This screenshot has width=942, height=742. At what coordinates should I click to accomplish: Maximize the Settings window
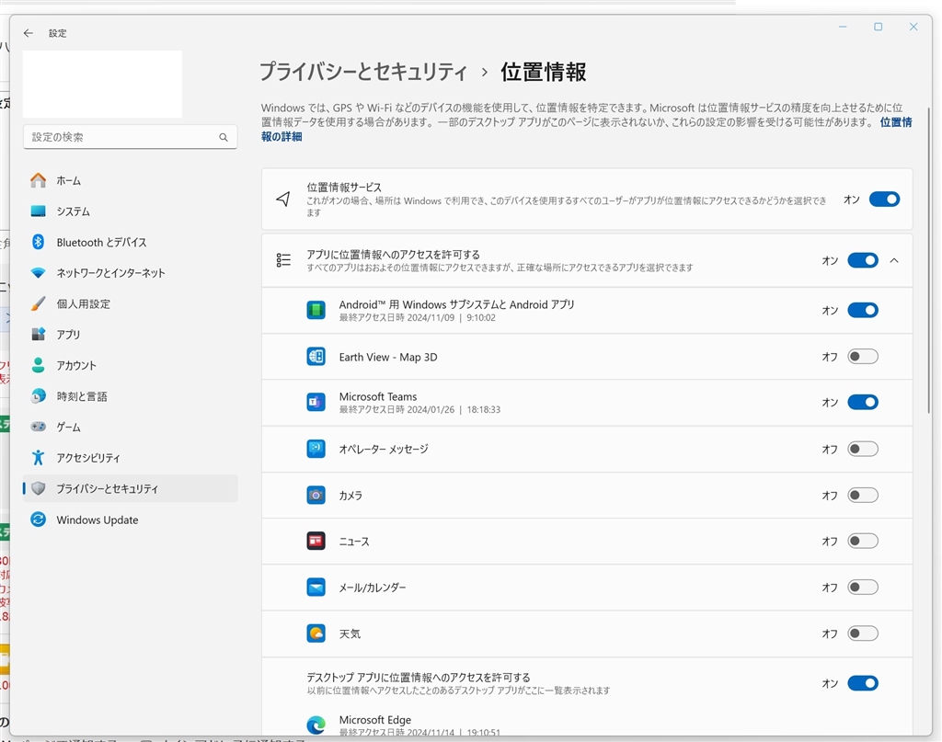point(878,27)
